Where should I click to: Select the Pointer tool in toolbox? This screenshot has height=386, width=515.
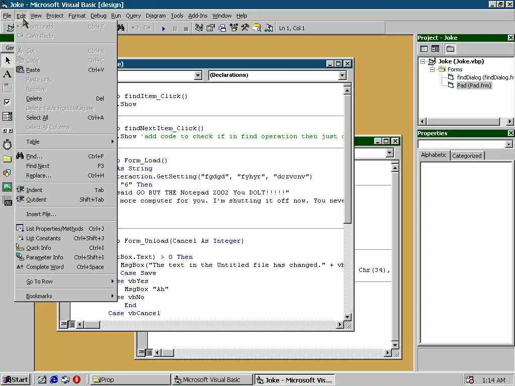click(7, 60)
